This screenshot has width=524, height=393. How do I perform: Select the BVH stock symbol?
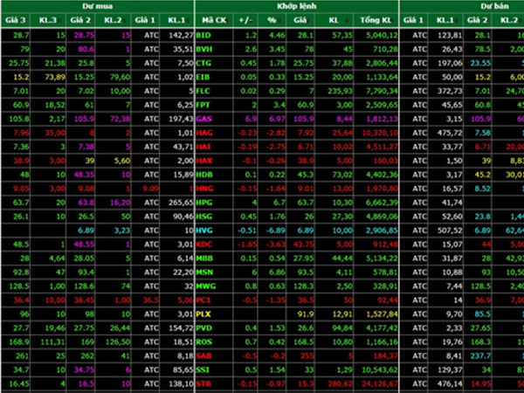pos(203,50)
